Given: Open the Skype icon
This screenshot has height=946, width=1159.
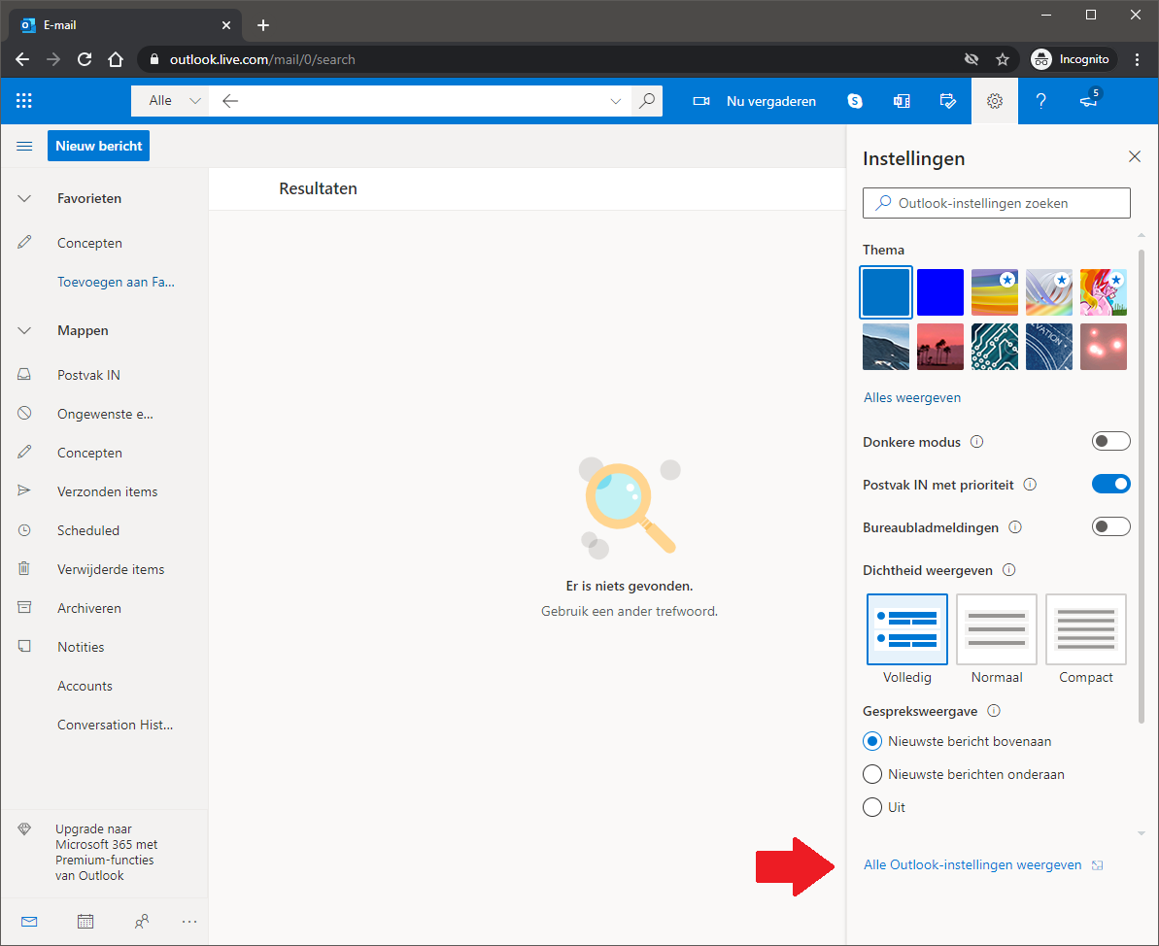Looking at the screenshot, I should pos(855,101).
